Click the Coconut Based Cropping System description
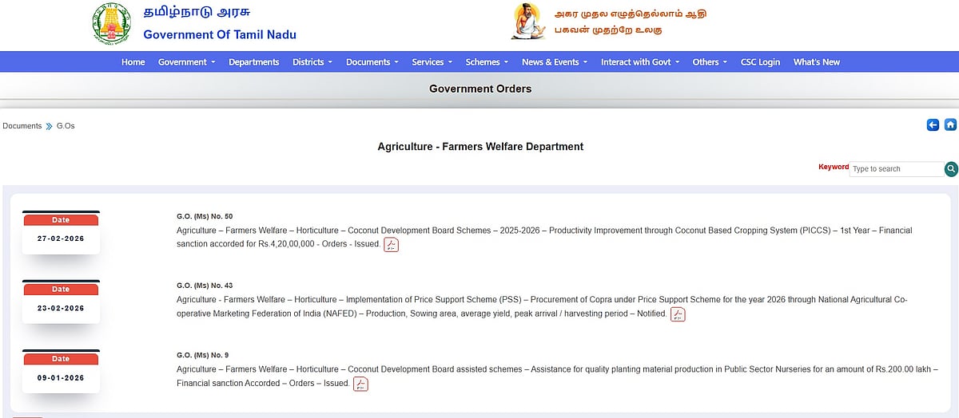This screenshot has height=418, width=959. pyautogui.click(x=544, y=237)
